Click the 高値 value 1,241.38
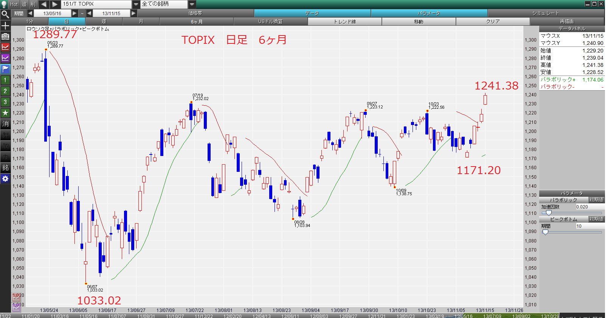Screen dimensions: 608x318 tap(592, 65)
